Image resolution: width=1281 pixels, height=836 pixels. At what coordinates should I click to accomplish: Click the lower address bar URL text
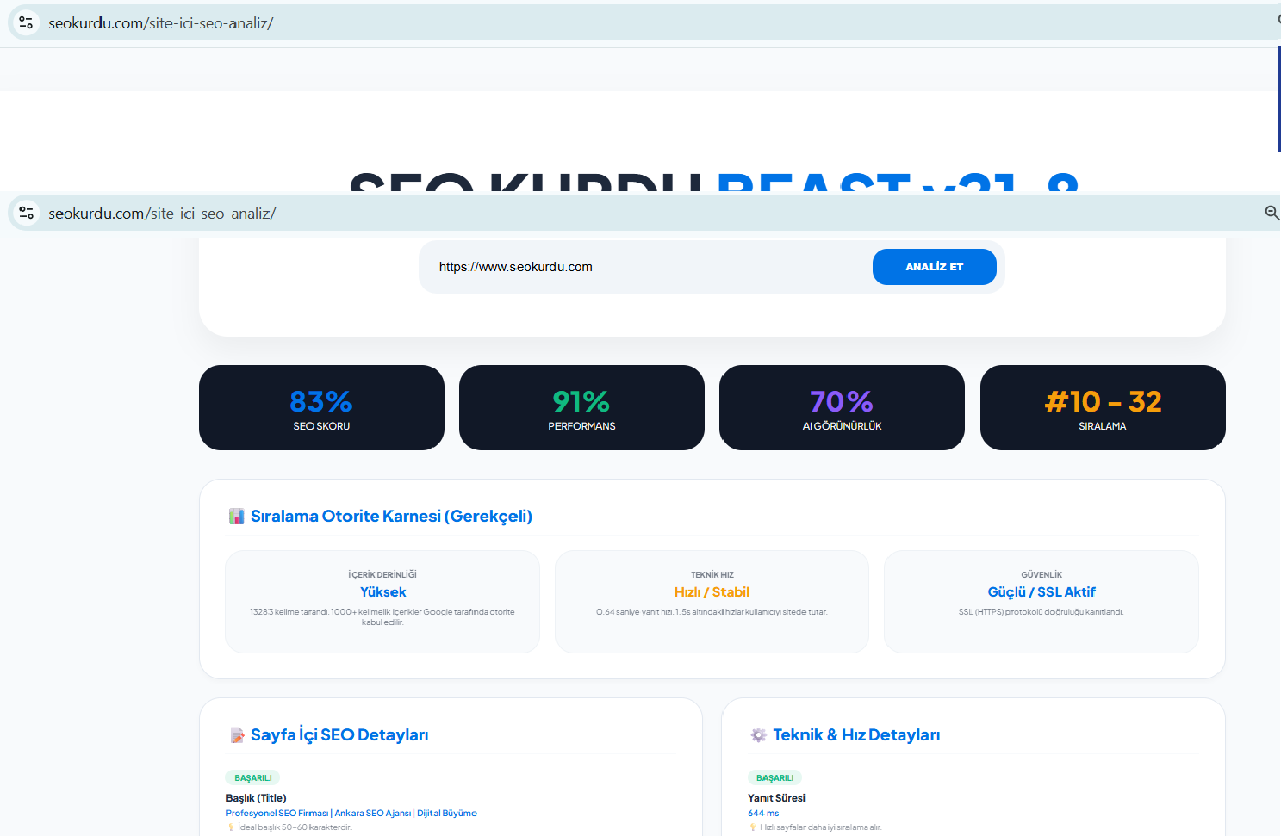pos(162,214)
